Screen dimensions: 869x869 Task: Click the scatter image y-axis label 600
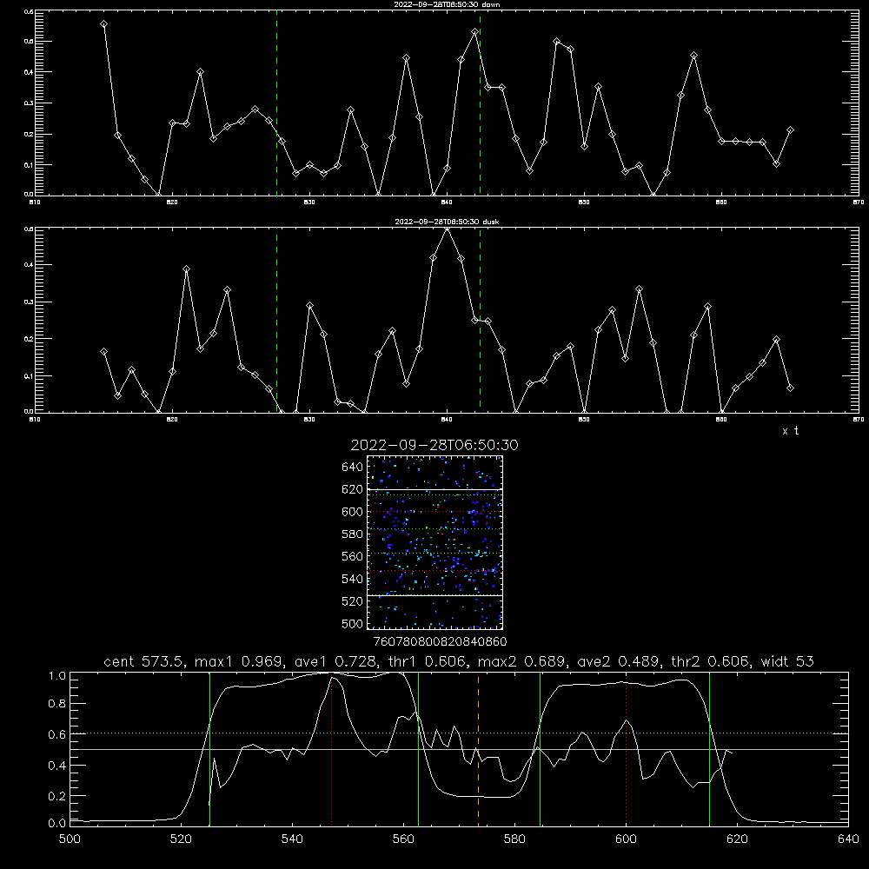353,512
